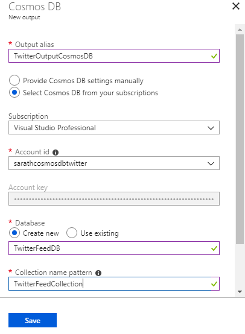Close the Cosmos DB new output pane
Screen dimensions: 245x334
click(x=236, y=6)
